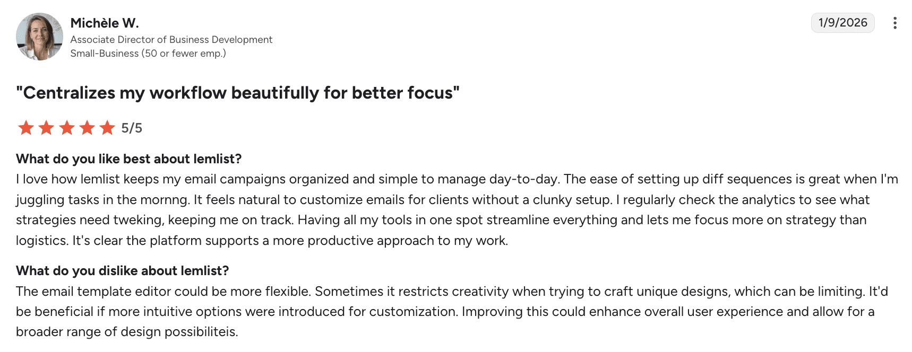
Task: Click "What do you dislike about lemlist?" heading
Action: tap(122, 271)
